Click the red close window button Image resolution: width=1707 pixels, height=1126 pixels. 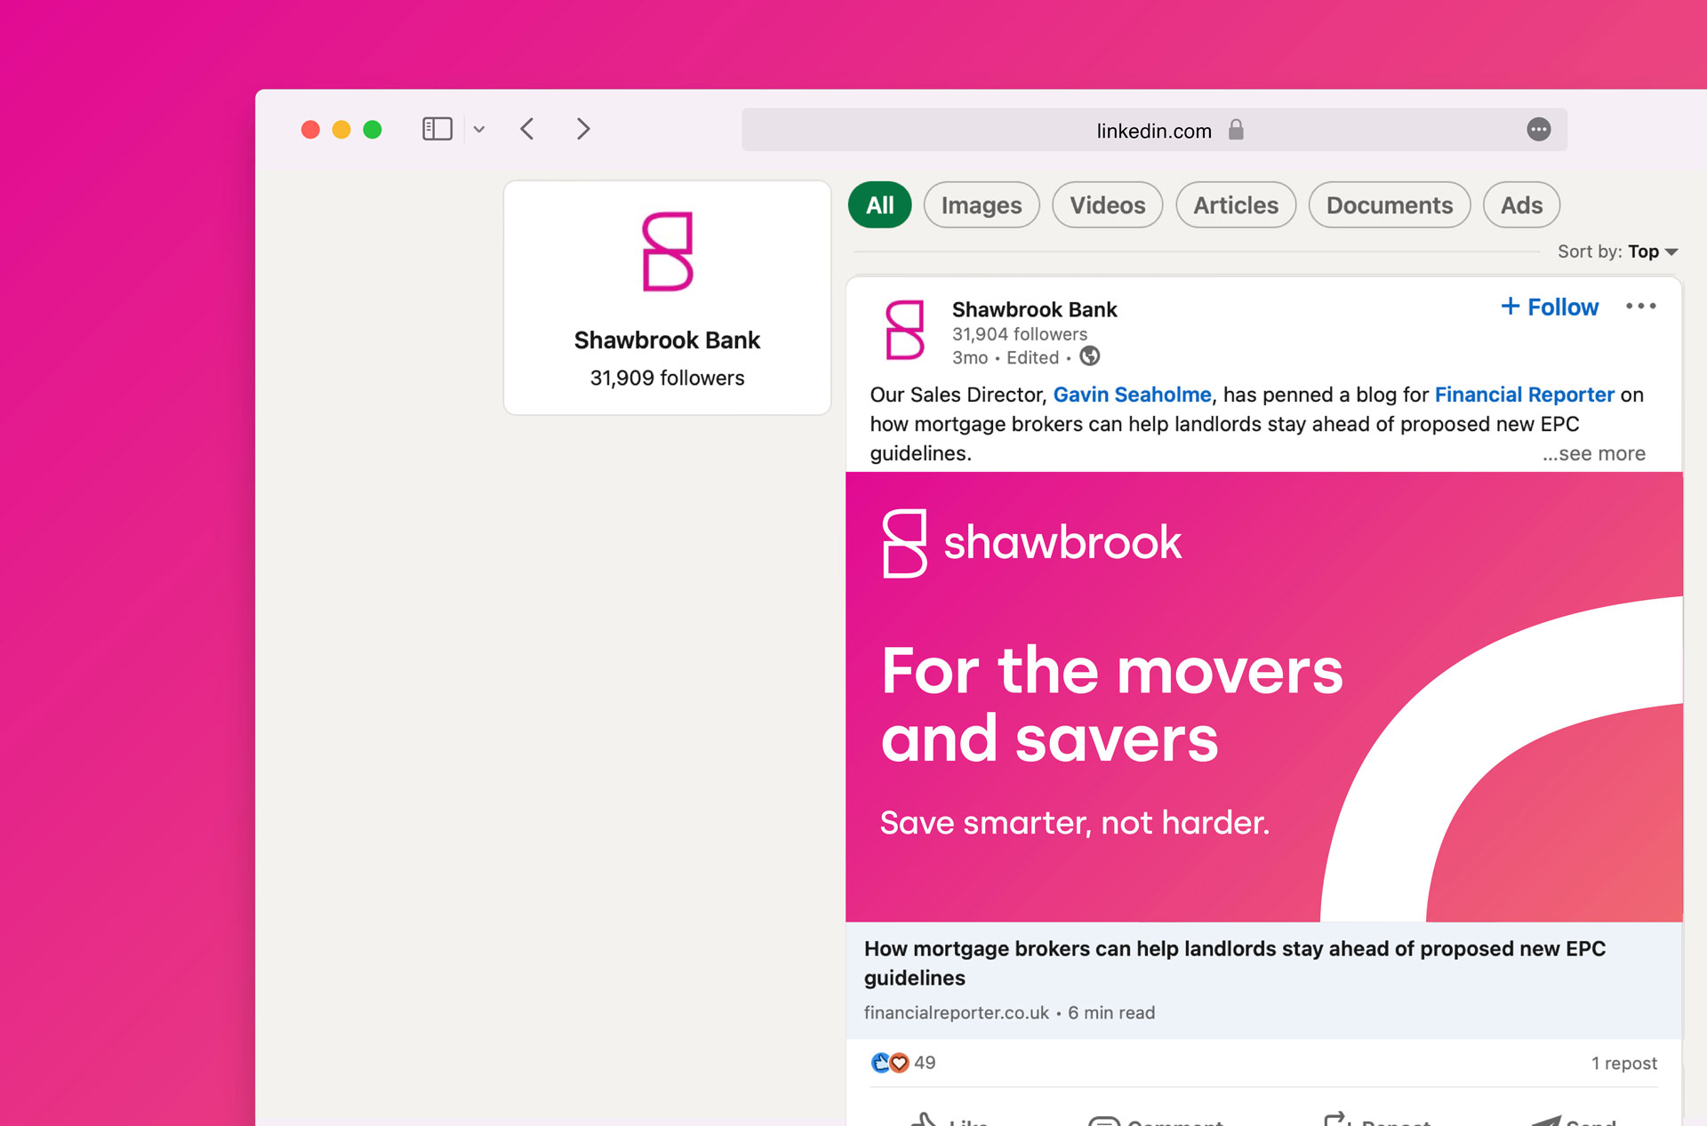310,130
